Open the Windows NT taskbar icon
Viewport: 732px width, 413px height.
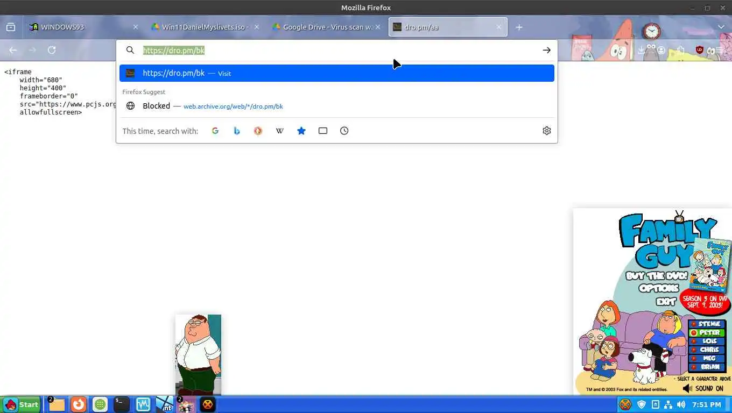point(165,404)
